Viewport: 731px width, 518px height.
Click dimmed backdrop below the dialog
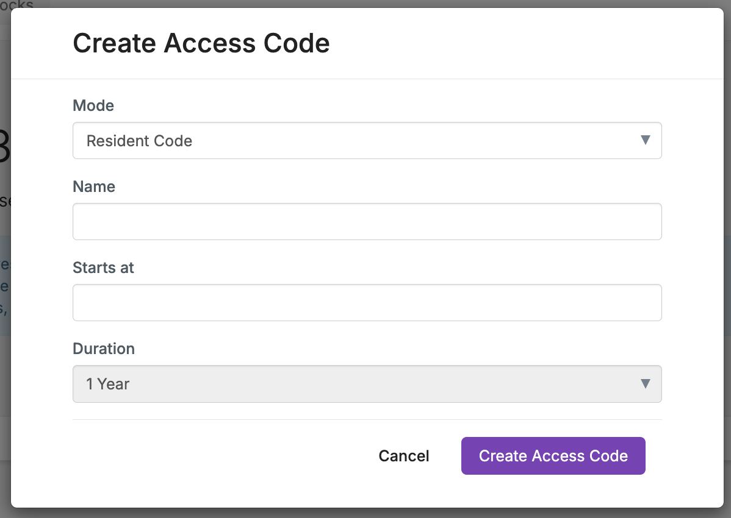(366, 513)
